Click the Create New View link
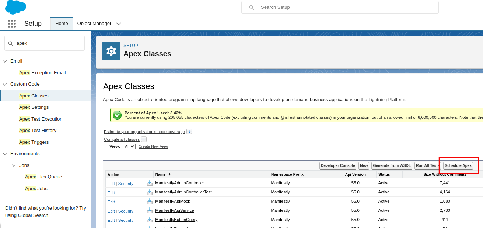 click(153, 146)
